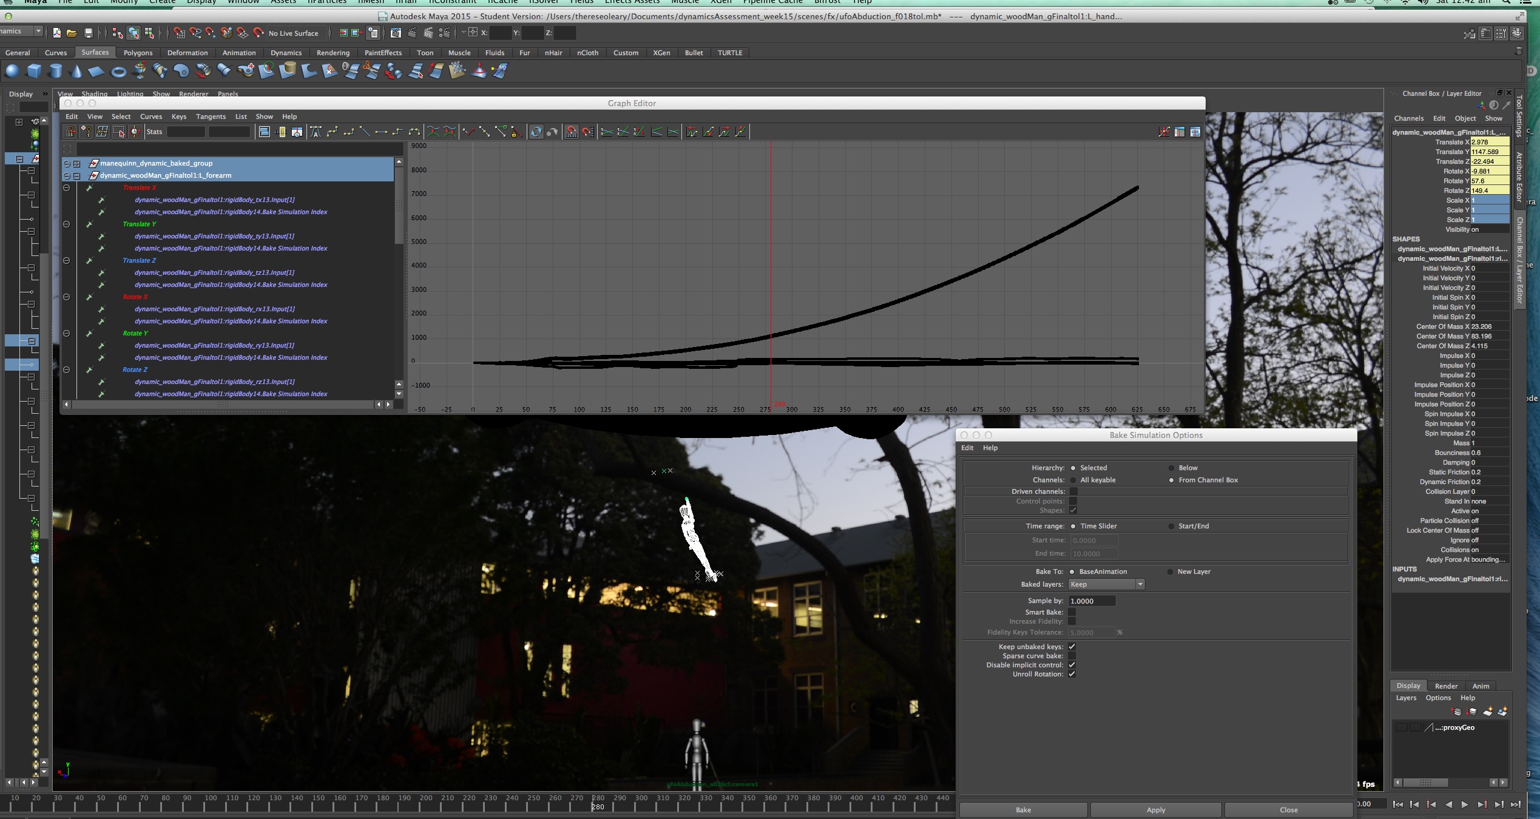Click the Apply button in Bake options
Screen dimensions: 1540x819
(1155, 810)
